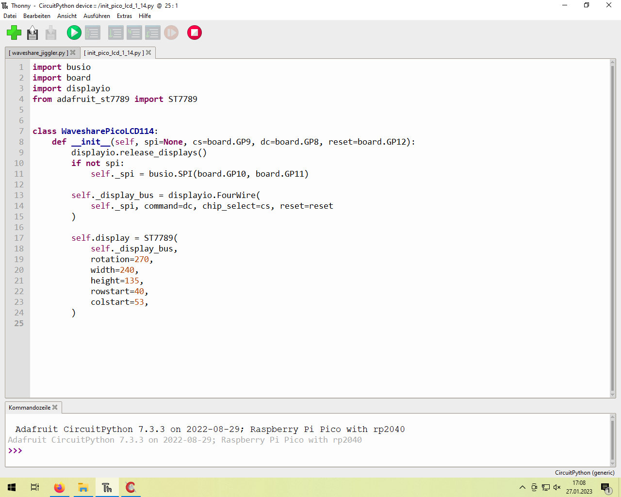Open the Extras menu
The height and width of the screenshot is (497, 621).
pyautogui.click(x=124, y=16)
